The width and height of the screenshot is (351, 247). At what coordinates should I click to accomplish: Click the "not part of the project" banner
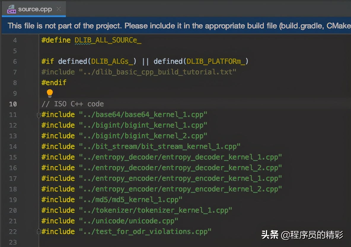click(x=178, y=26)
